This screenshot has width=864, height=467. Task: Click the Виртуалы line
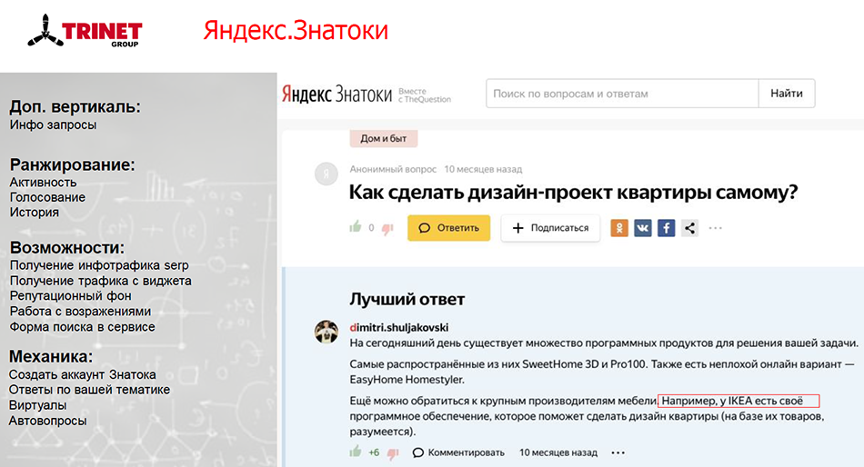[x=38, y=405]
